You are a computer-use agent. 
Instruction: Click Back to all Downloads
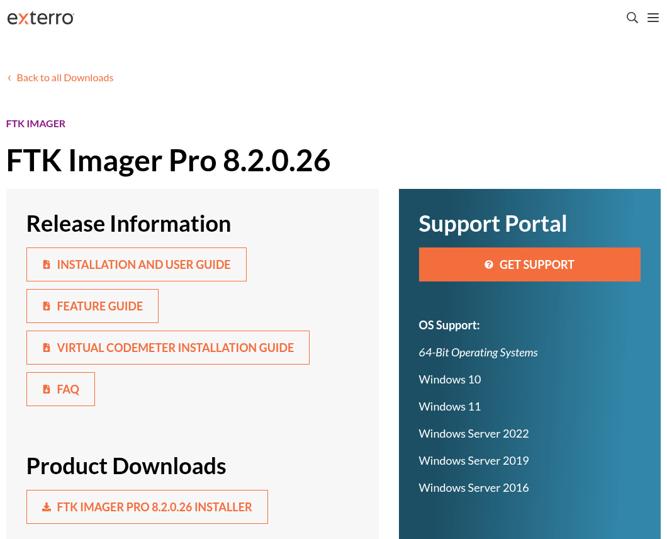[65, 77]
